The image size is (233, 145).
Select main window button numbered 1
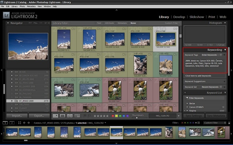click(5, 123)
